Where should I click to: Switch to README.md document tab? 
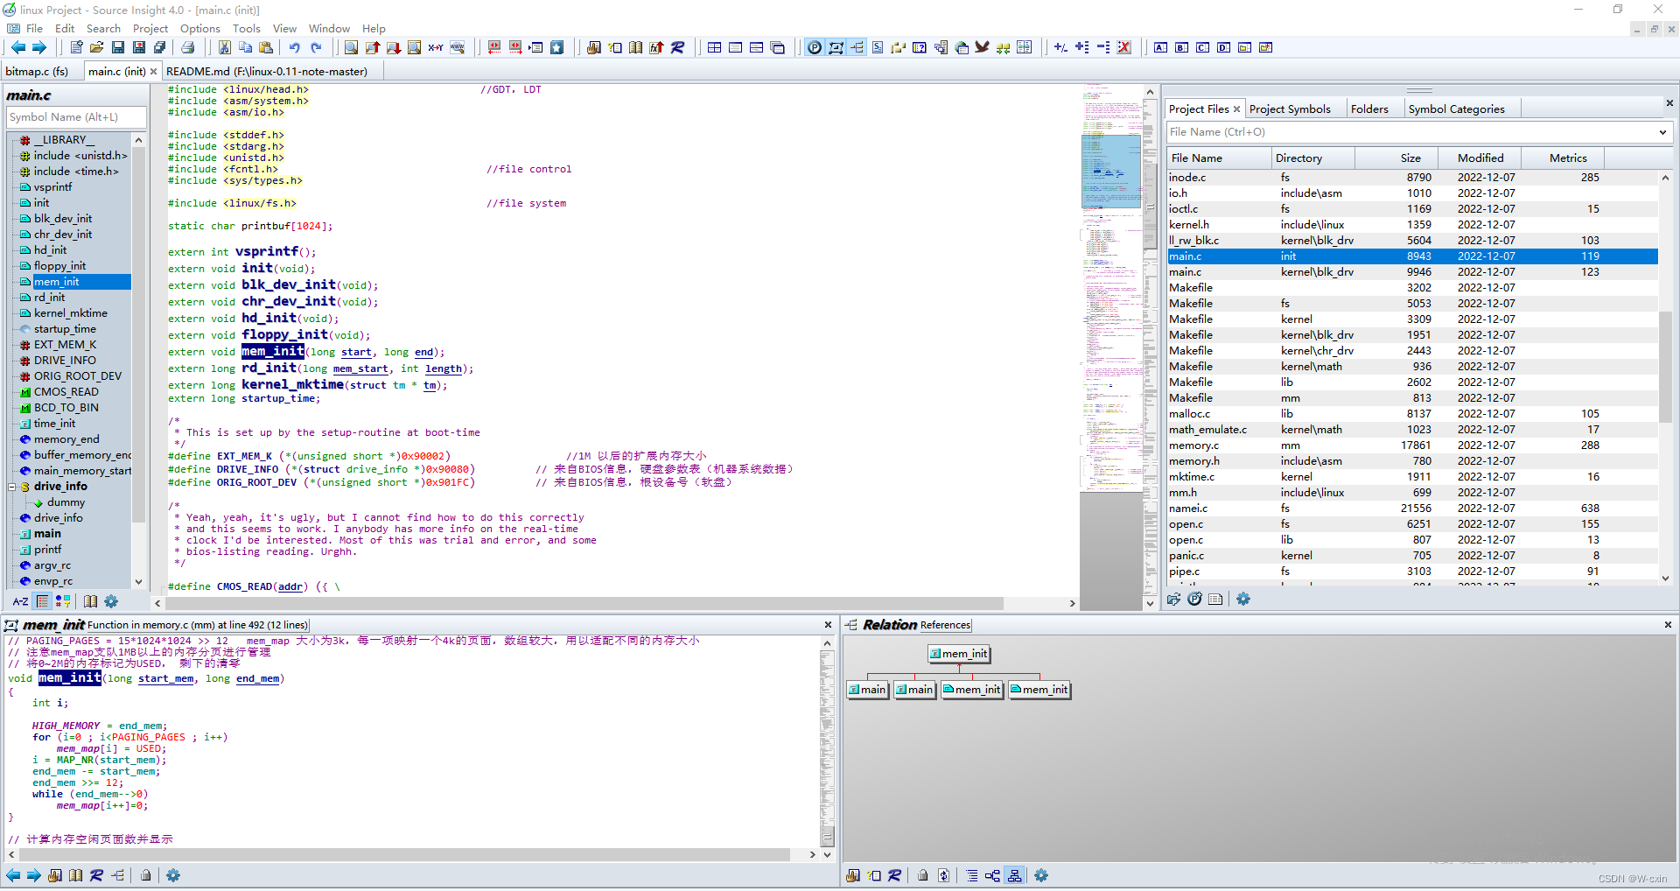coord(267,71)
